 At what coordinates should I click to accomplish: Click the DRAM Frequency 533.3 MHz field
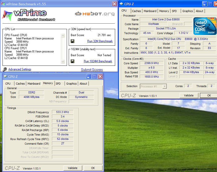pos(63,112)
